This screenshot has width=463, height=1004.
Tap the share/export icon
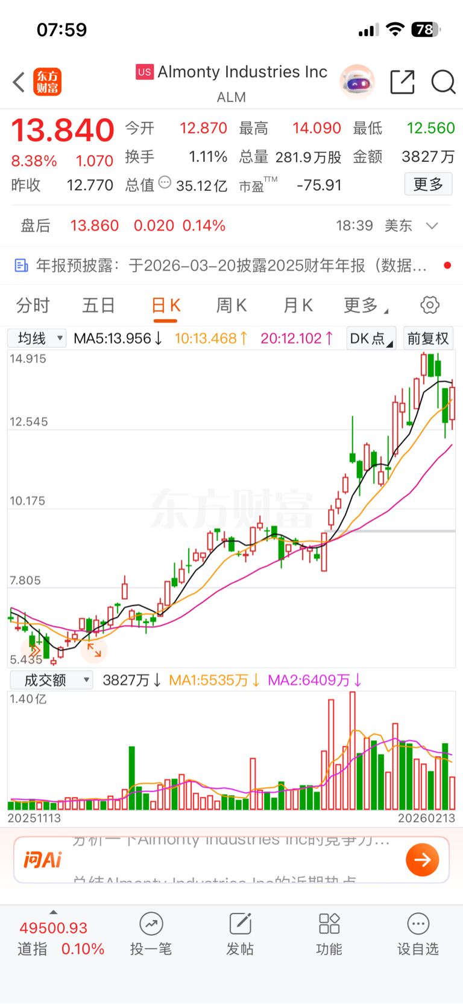coord(402,82)
